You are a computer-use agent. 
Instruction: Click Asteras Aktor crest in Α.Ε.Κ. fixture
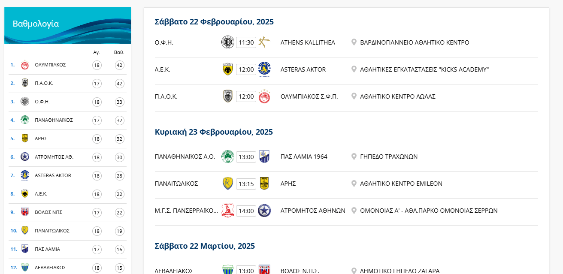pyautogui.click(x=264, y=69)
